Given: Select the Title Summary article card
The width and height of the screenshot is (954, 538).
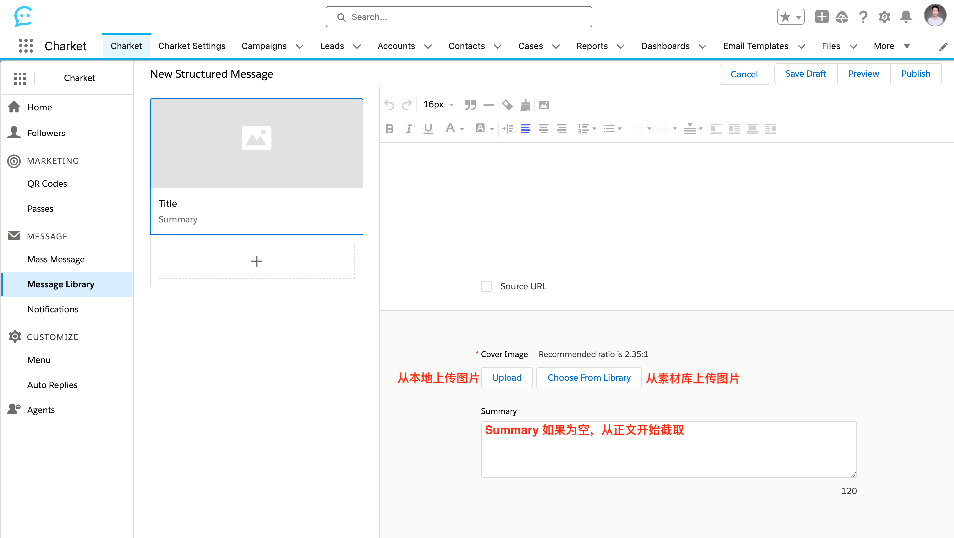Looking at the screenshot, I should [256, 166].
